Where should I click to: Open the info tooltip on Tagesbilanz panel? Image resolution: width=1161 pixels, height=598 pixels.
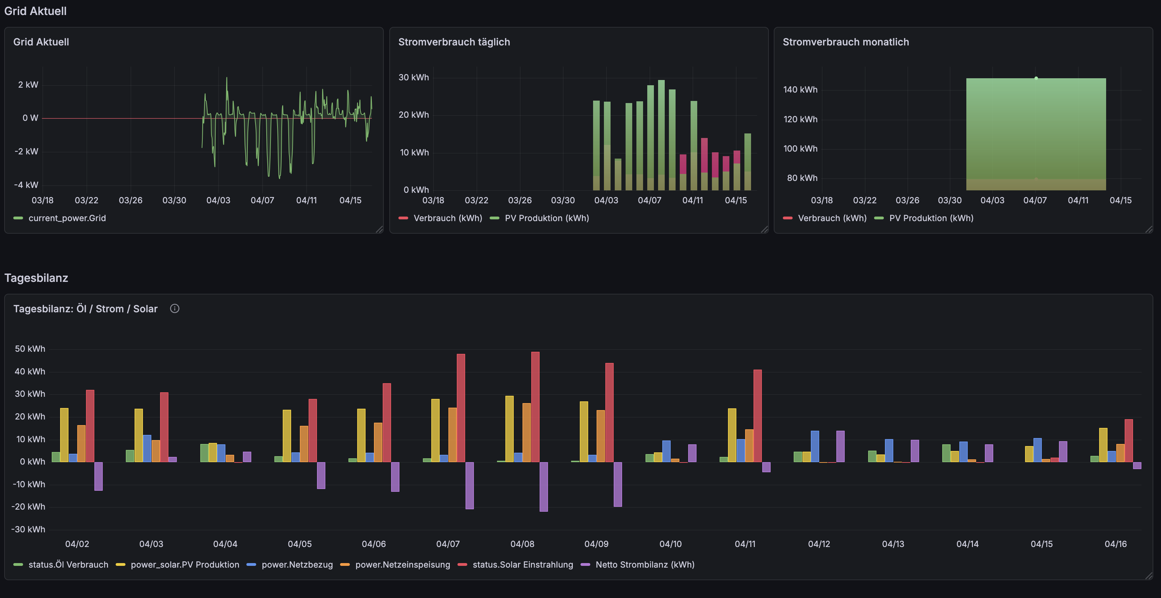tap(175, 308)
